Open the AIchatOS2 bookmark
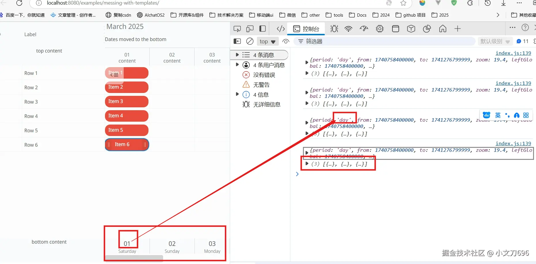This screenshot has width=536, height=264. pyautogui.click(x=151, y=15)
